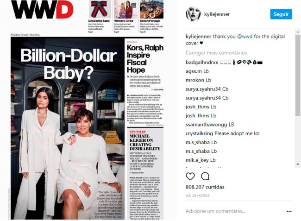Open crystalkring's profile from the comments

click(199, 133)
